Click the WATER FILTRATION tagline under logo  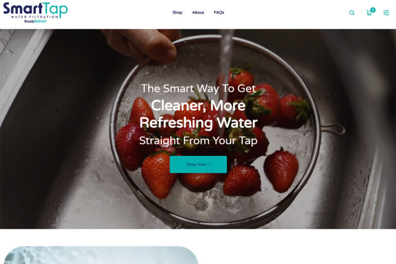(35, 17)
